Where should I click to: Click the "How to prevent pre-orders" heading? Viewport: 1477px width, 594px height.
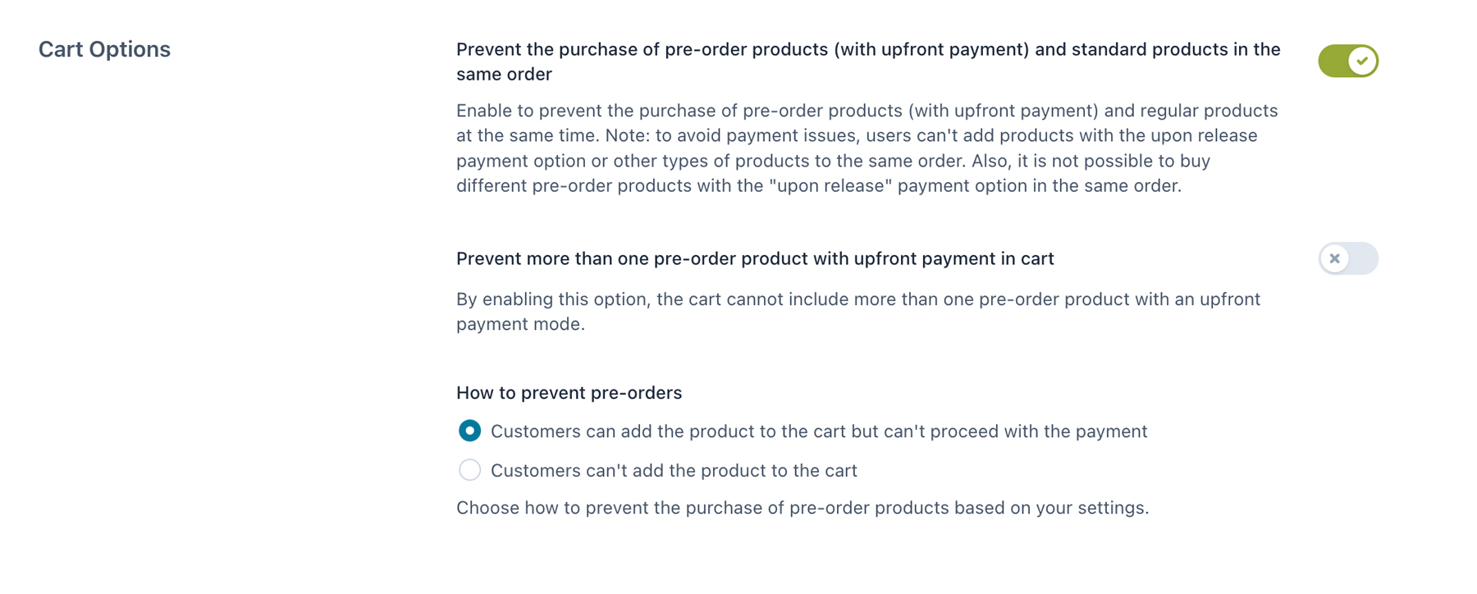[x=569, y=393]
